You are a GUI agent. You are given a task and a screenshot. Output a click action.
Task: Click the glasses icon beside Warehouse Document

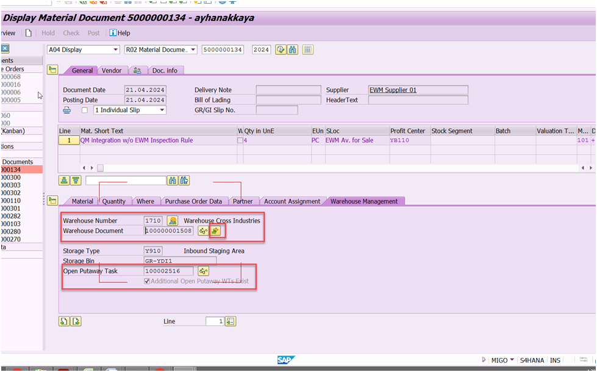(203, 231)
